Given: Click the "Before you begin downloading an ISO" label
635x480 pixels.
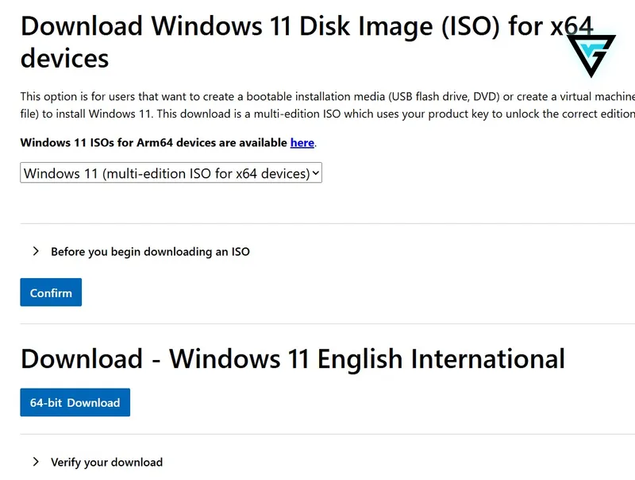Looking at the screenshot, I should point(150,252).
